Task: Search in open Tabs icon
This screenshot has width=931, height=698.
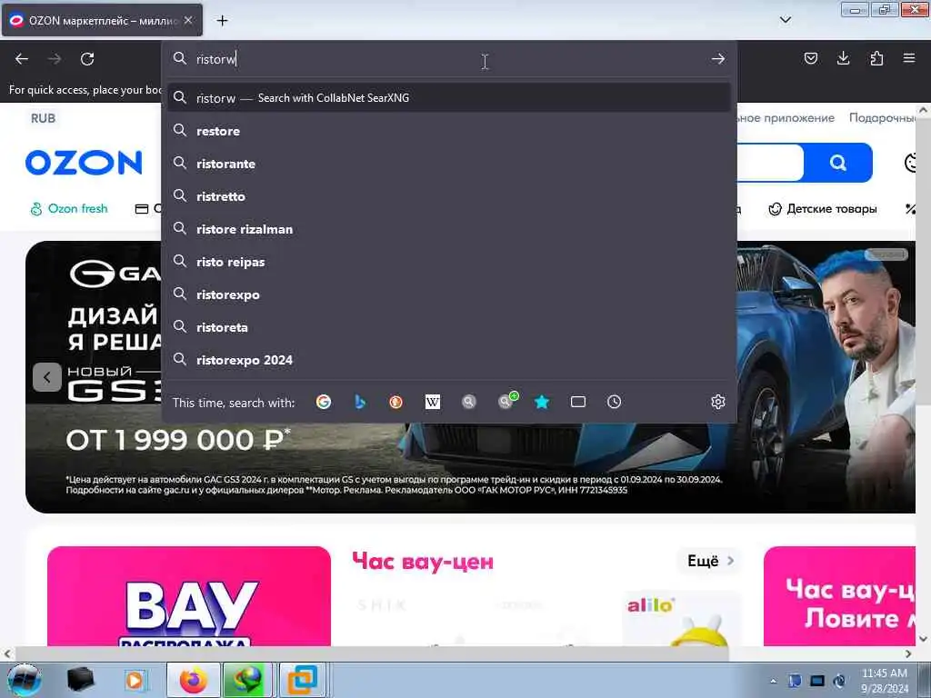Action: click(x=577, y=402)
